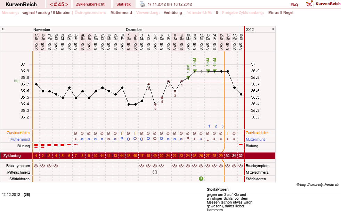This screenshot has height=223, width=341.
Task: Click the green 4.hM triangle marker
Action: [215, 71]
